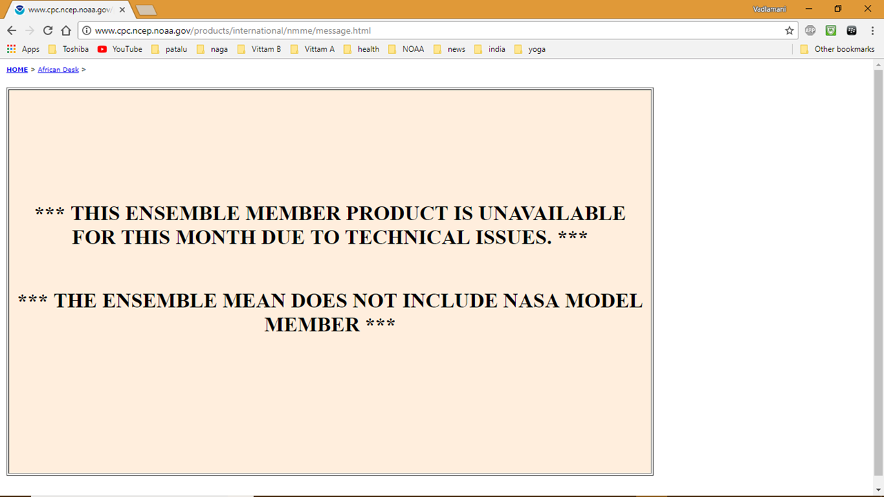Select the www.cpc.ncep.noaa.gov tab

click(68, 10)
